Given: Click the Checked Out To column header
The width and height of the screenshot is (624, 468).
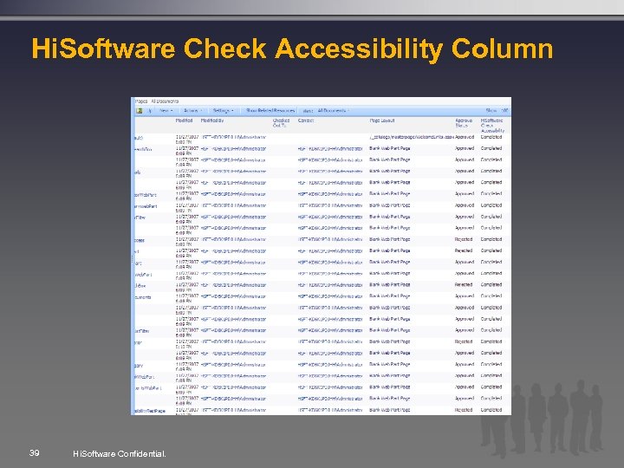Looking at the screenshot, I should click(281, 123).
